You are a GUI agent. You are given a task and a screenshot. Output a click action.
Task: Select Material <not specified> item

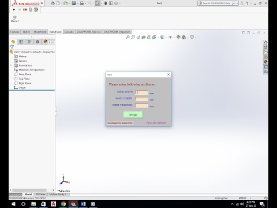pyautogui.click(x=29, y=70)
